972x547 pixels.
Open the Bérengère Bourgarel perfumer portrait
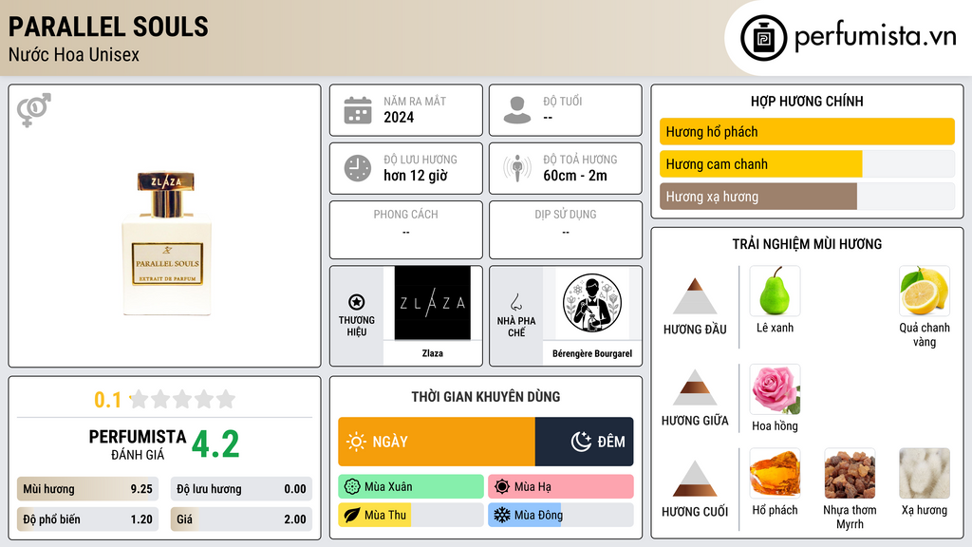coord(592,303)
